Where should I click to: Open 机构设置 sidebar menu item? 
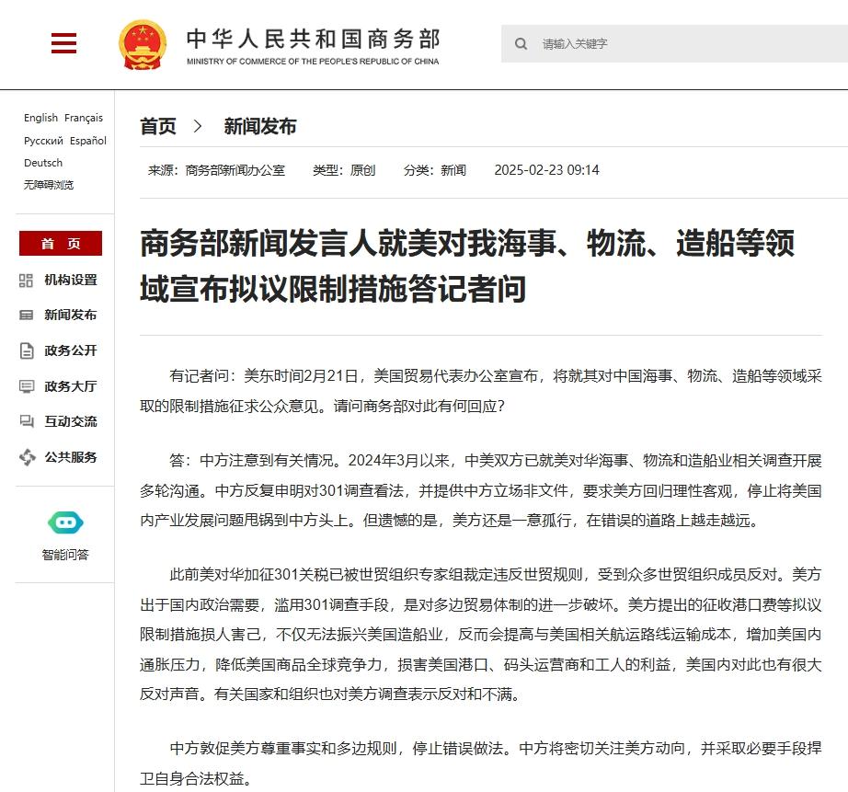tap(71, 281)
